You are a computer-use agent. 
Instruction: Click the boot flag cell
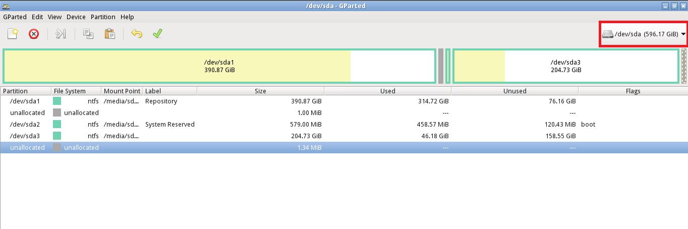588,124
